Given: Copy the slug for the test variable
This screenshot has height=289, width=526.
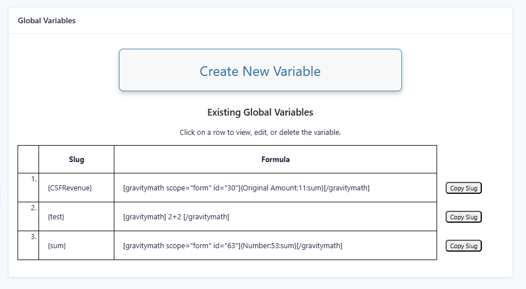Looking at the screenshot, I should point(463,217).
